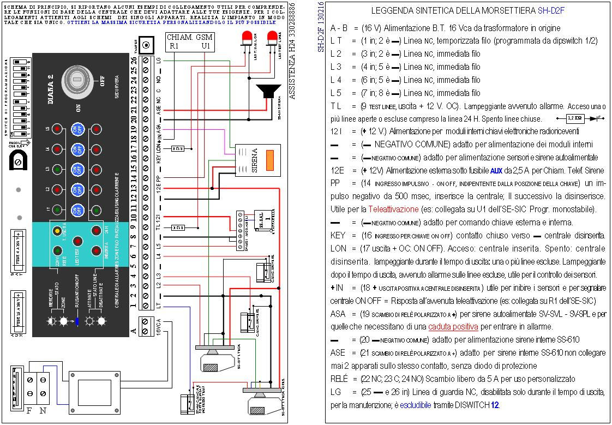Click the red INSERITA LED
This screenshot has height=425, width=612.
point(96,250)
